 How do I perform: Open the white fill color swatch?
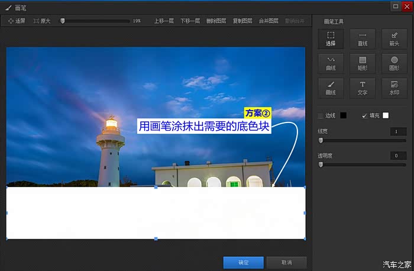tap(386, 115)
